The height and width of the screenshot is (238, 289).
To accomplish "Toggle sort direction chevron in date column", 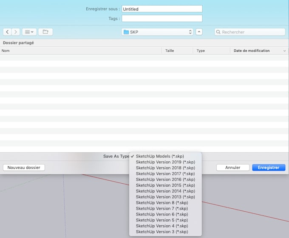I will (x=284, y=51).
